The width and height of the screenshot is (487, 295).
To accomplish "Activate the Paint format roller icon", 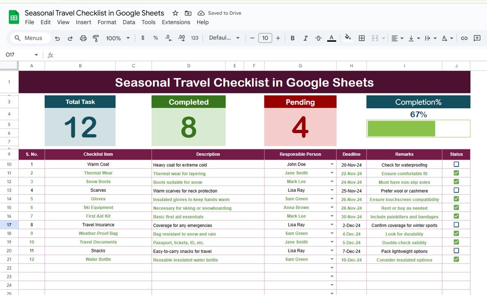I will tap(96, 38).
